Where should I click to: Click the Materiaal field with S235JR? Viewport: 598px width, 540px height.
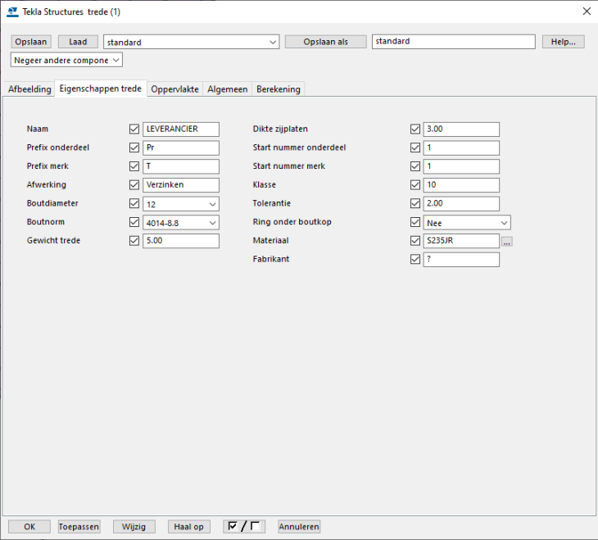461,241
